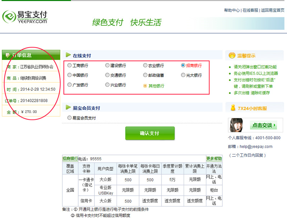Click merchant name 江苏省执业药师协会
This screenshot has width=287, height=224.
[37, 67]
